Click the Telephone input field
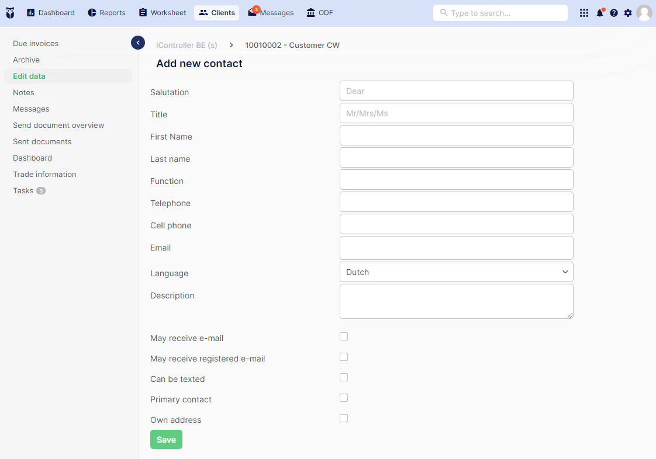 coord(457,202)
